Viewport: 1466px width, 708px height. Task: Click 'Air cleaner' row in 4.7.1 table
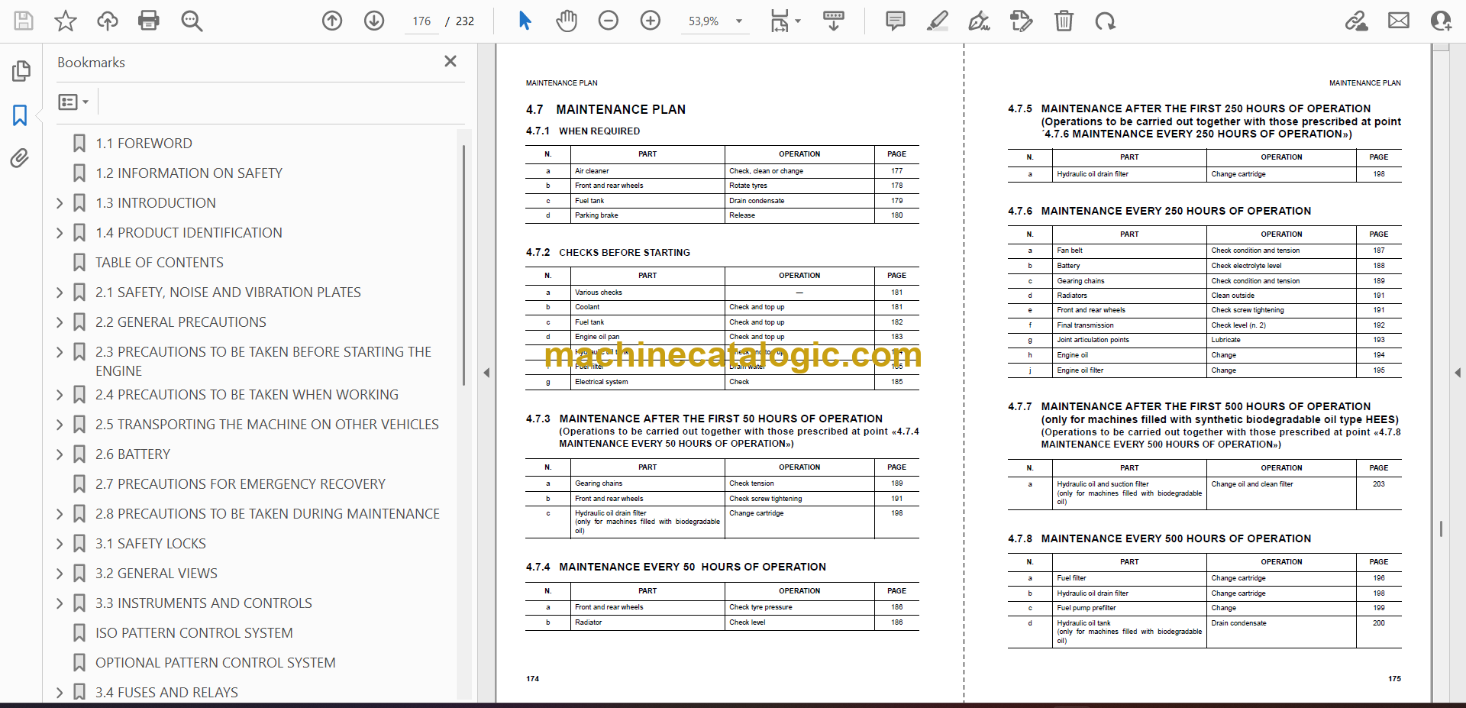[x=722, y=171]
